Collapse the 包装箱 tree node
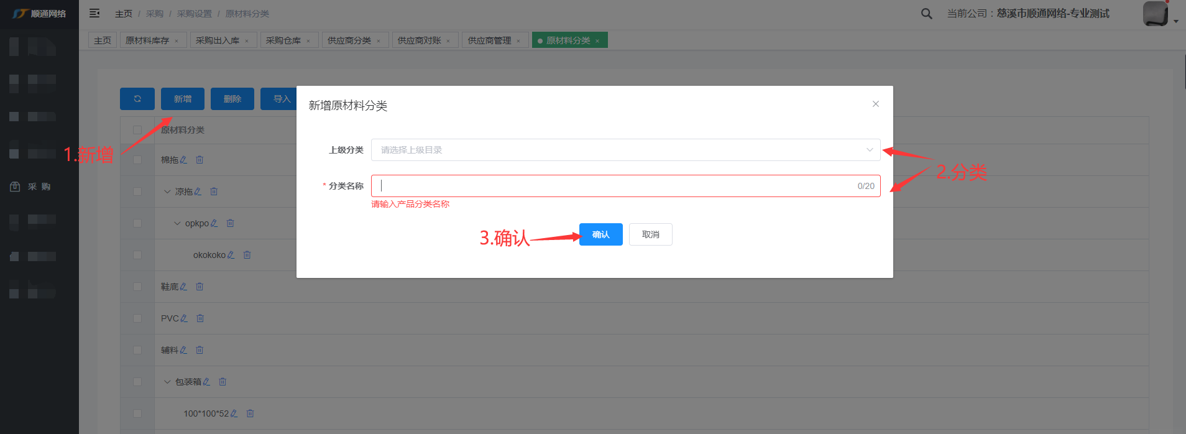This screenshot has height=434, width=1186. pos(167,382)
